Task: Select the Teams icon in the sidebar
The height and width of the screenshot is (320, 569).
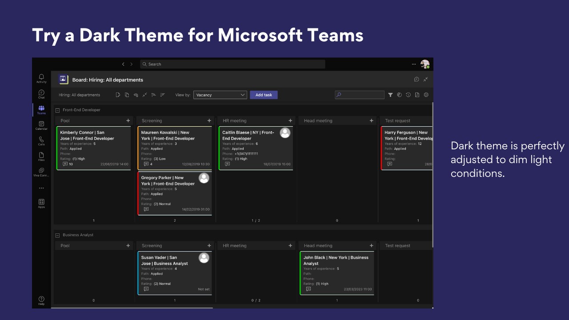Action: 41,110
